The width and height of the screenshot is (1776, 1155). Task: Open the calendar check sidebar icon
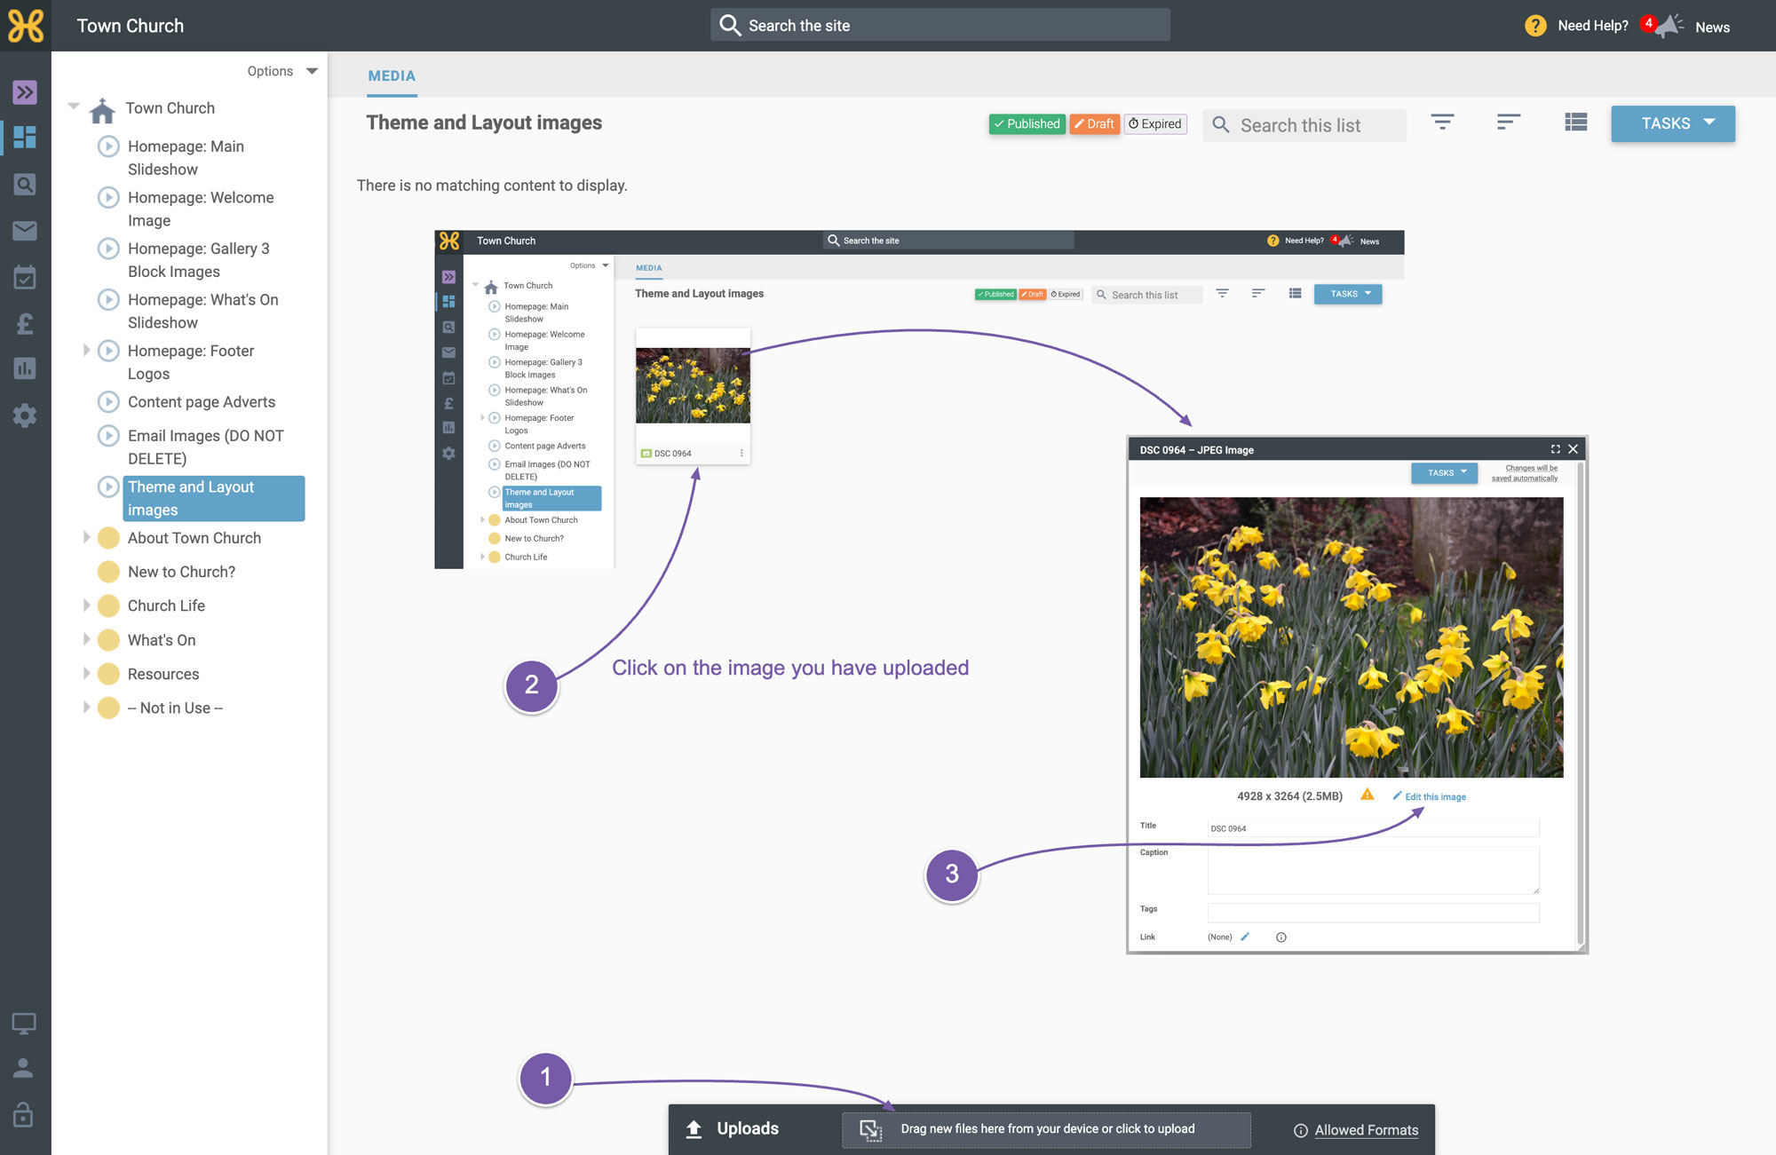pyautogui.click(x=25, y=277)
